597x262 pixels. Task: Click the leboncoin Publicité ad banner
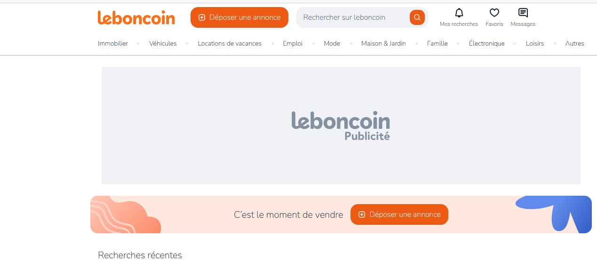click(x=341, y=126)
